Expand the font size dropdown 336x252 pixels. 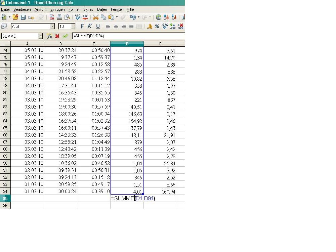(73, 26)
